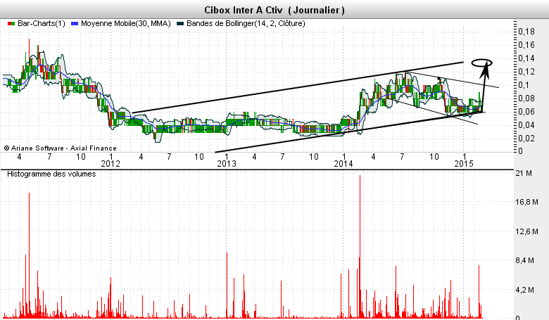This screenshot has width=549, height=320.
Task: Click the 0,04 price axis value
Action: coord(526,125)
